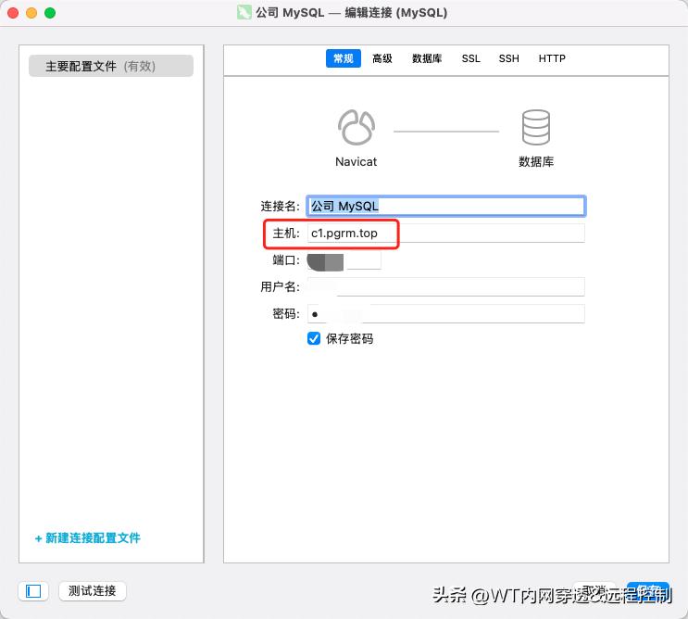The height and width of the screenshot is (619, 688).
Task: Maximize window with green button
Action: tap(50, 13)
